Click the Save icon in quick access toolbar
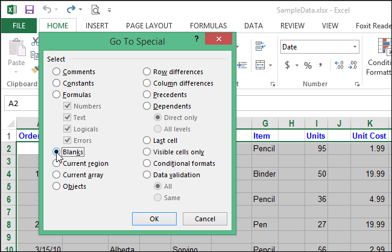 [x=30, y=10]
